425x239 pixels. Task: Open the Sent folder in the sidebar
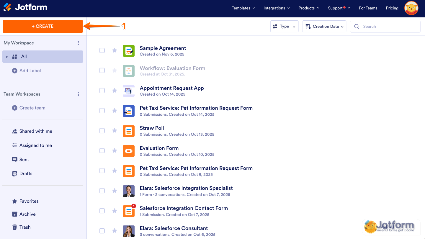click(24, 159)
